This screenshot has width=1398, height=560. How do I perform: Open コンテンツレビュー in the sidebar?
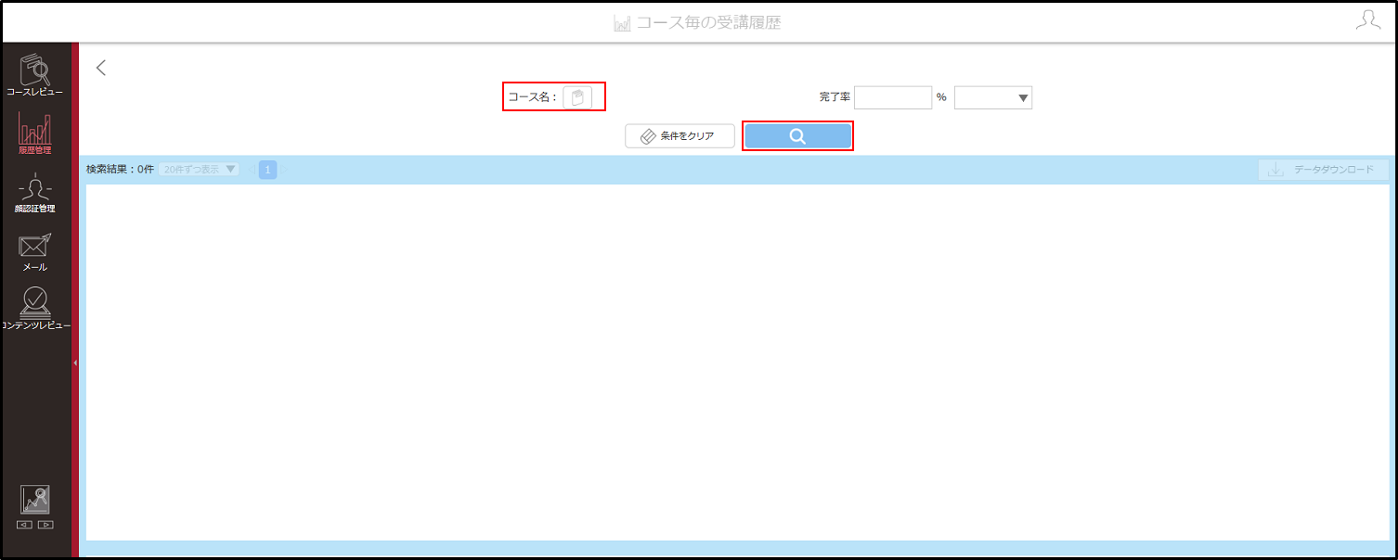point(35,309)
